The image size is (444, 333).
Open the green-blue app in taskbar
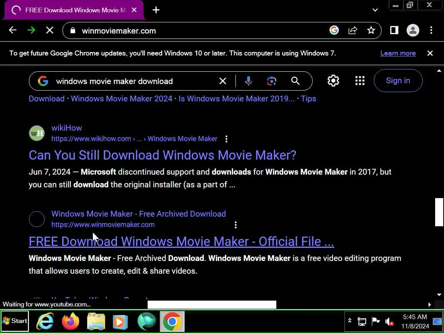147,321
